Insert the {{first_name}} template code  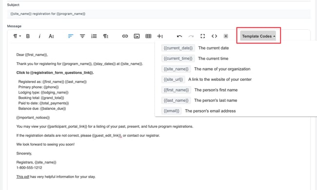176,90
